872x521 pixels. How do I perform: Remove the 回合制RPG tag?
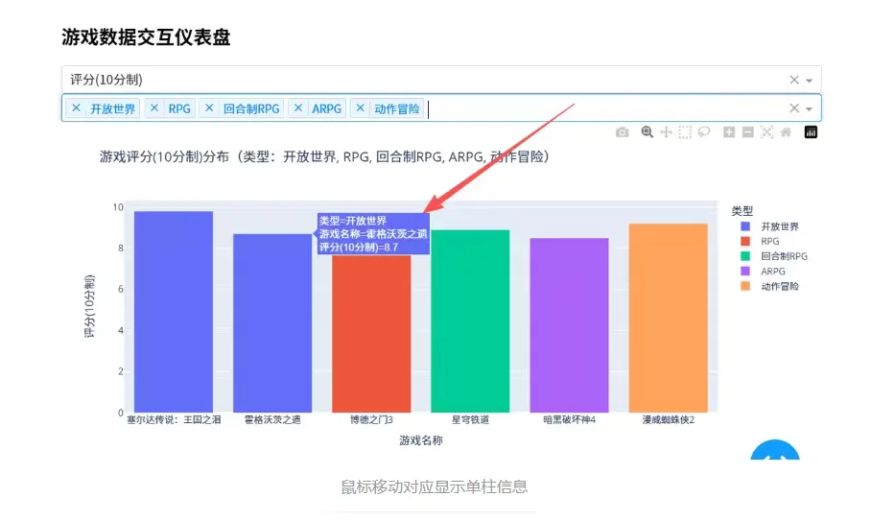pos(209,107)
